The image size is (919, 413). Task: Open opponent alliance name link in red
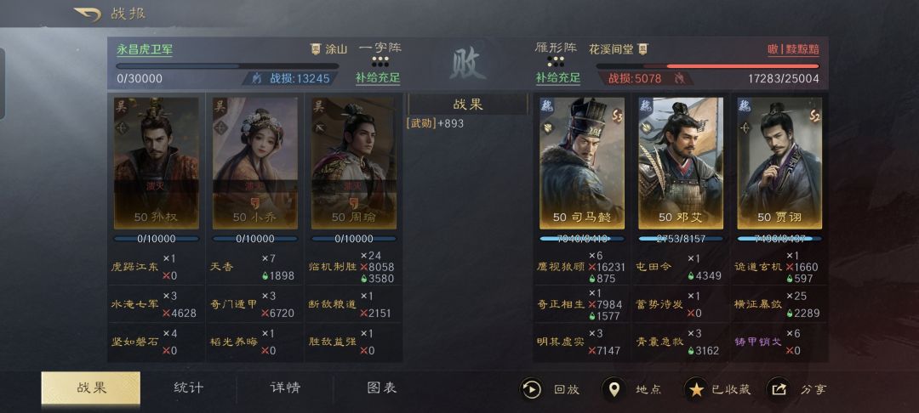793,50
